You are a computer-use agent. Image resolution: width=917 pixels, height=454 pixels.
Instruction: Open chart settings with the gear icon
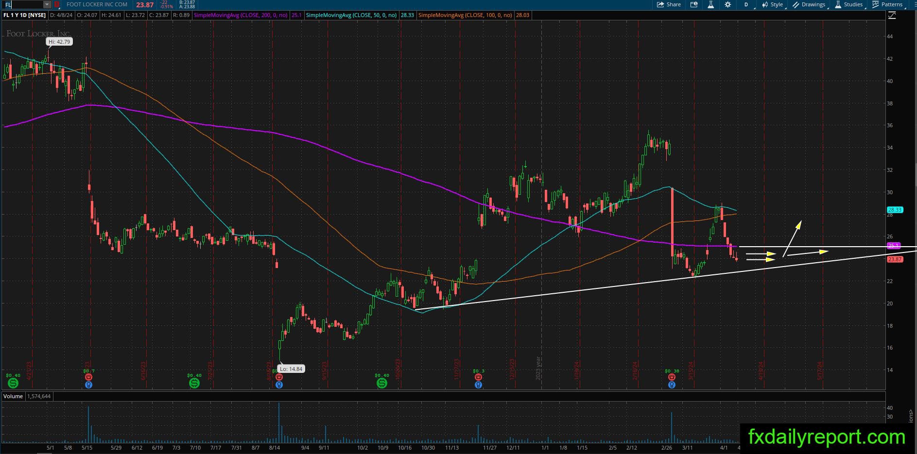point(727,4)
